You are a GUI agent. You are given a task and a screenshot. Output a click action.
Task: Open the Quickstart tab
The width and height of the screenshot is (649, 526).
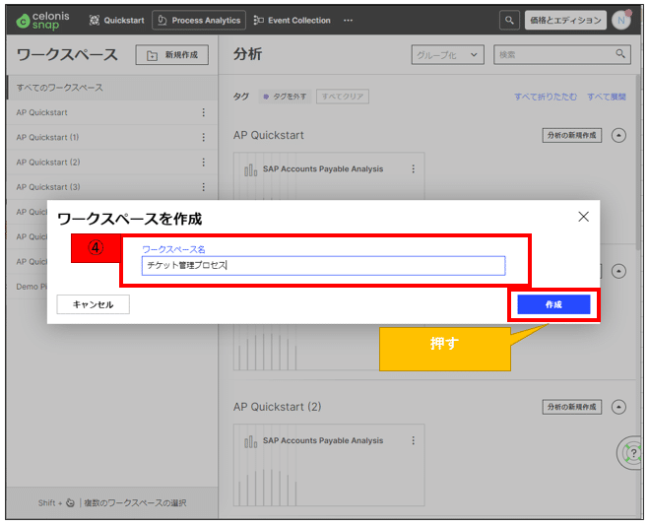click(117, 21)
